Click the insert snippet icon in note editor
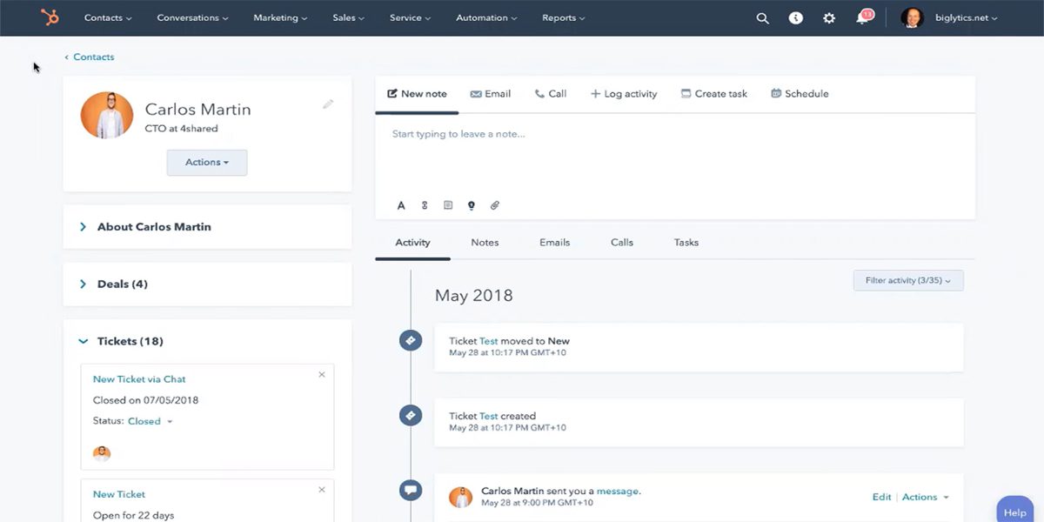The width and height of the screenshot is (1044, 522). [425, 204]
